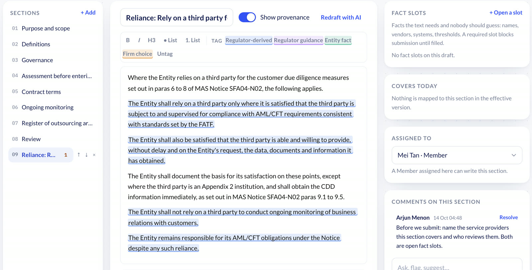Redraft section with AI
Screen dimensions: 532x270
(x=341, y=17)
